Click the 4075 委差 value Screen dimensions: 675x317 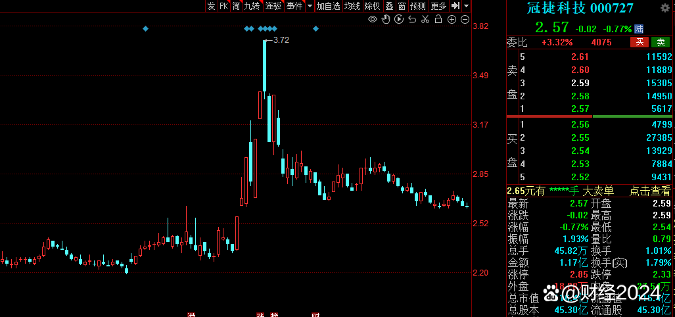[601, 42]
